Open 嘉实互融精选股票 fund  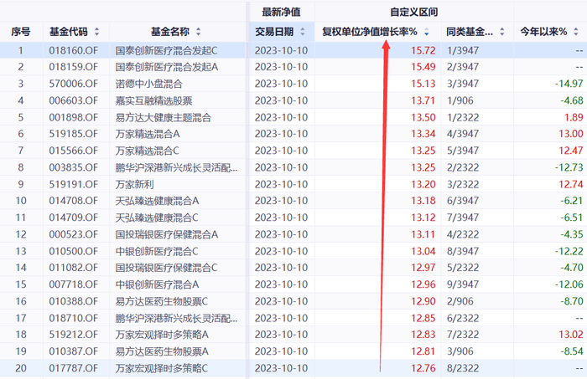click(153, 100)
